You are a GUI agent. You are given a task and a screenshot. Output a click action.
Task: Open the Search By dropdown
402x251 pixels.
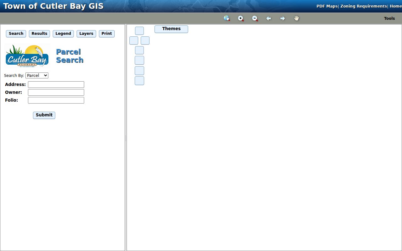pos(37,75)
